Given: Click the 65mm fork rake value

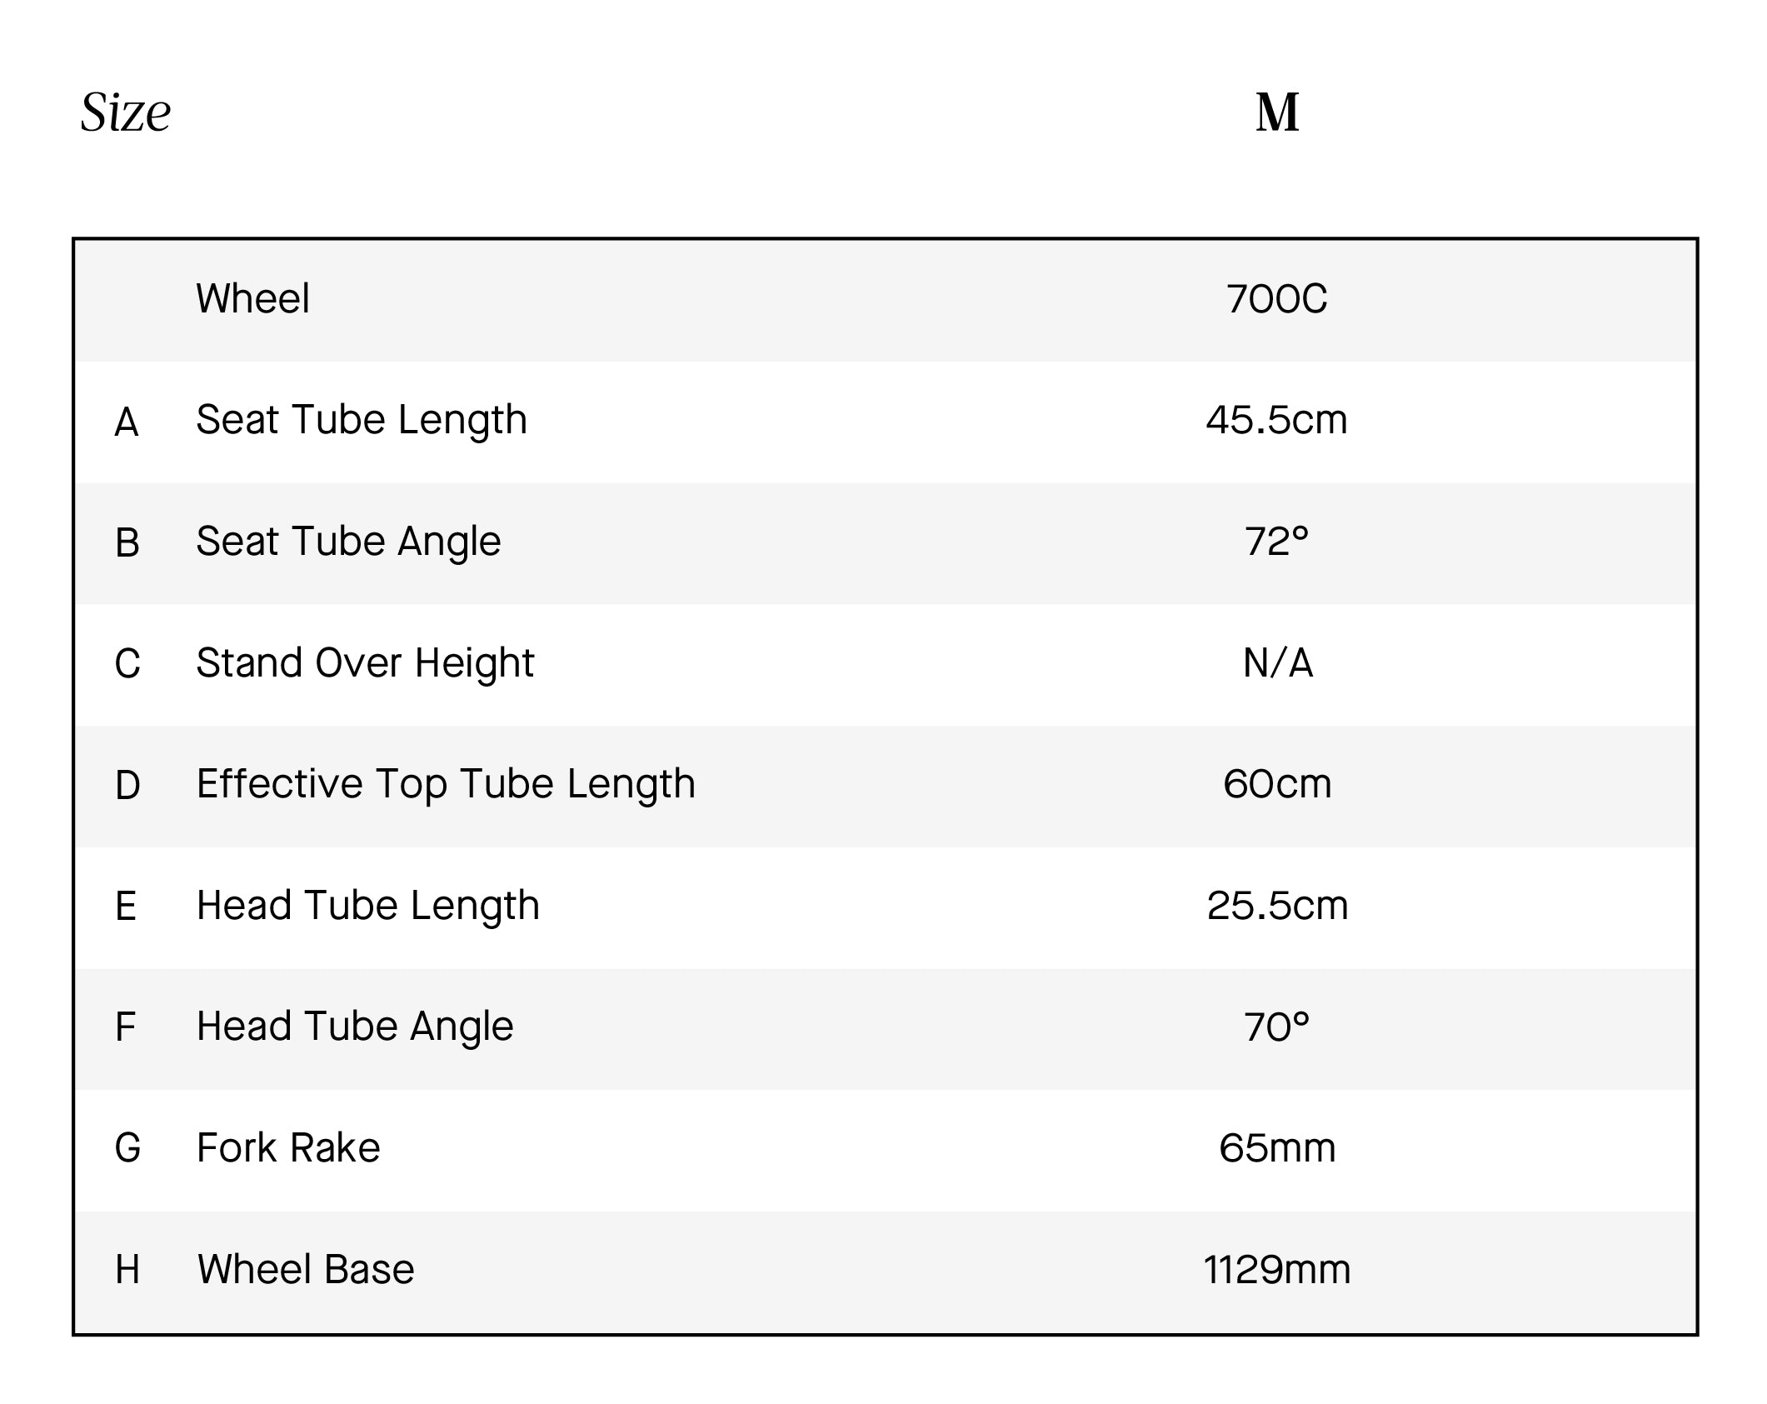Looking at the screenshot, I should coord(1277,1148).
